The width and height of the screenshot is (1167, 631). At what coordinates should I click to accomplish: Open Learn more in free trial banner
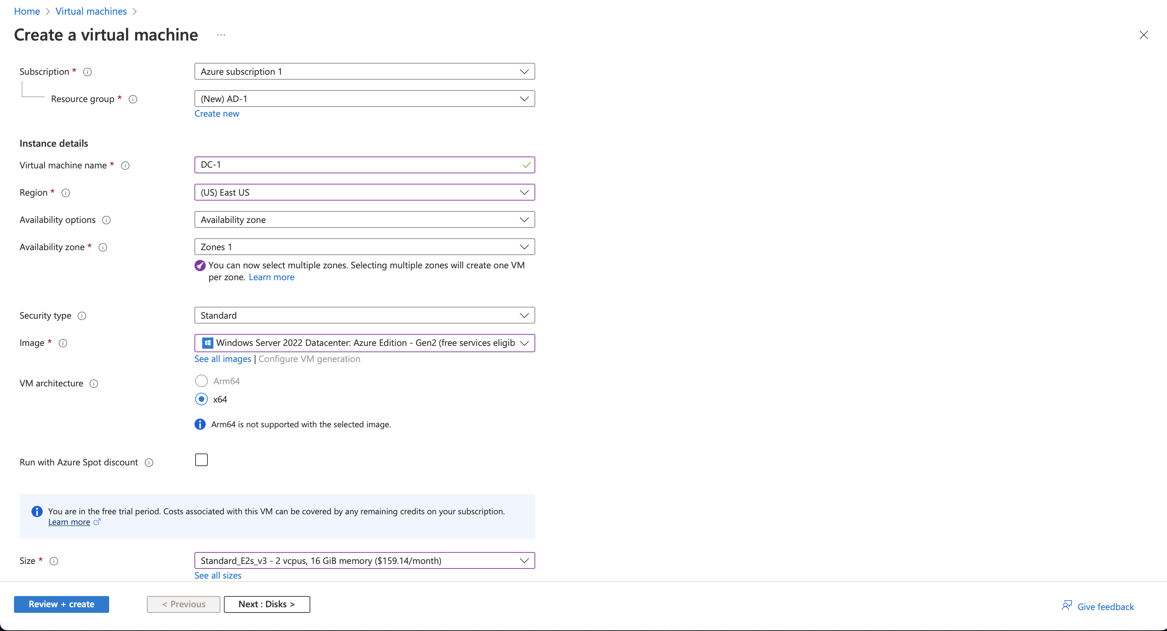[x=69, y=522]
